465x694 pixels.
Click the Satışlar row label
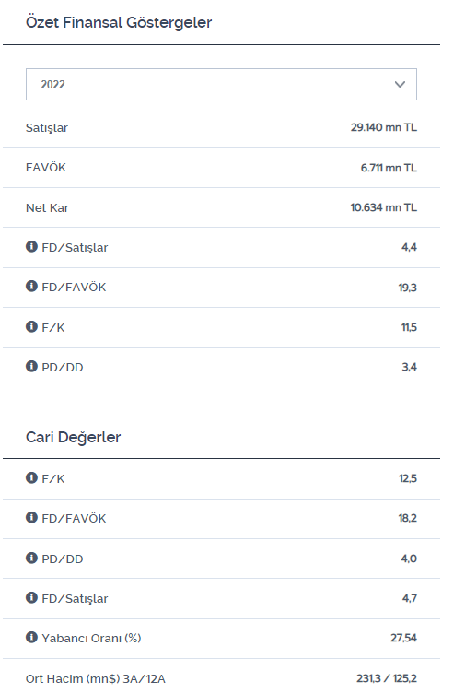pos(47,128)
